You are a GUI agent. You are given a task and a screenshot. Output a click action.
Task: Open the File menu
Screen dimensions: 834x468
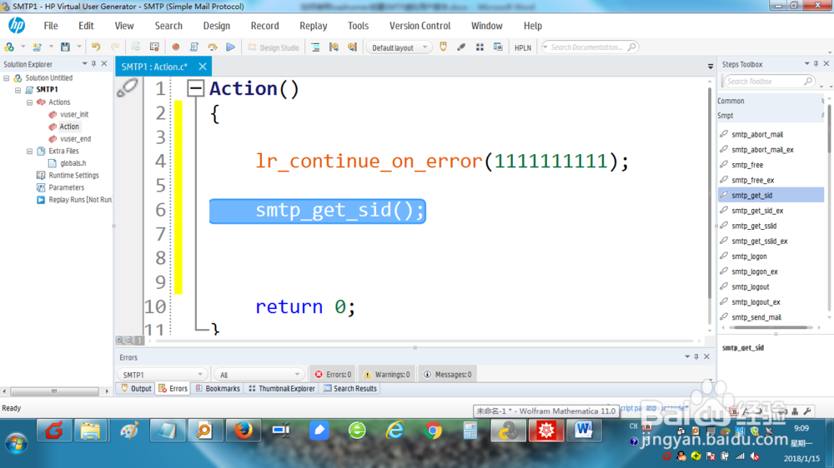(51, 26)
